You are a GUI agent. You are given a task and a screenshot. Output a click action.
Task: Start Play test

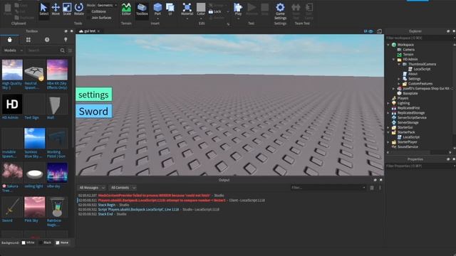click(238, 9)
